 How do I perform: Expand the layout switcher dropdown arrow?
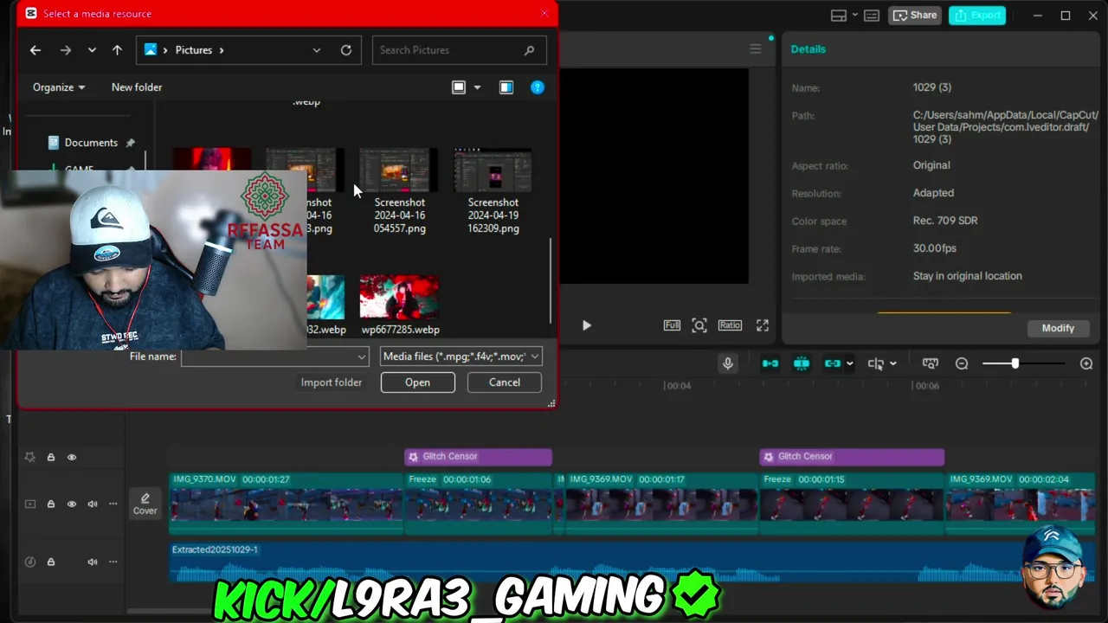855,16
